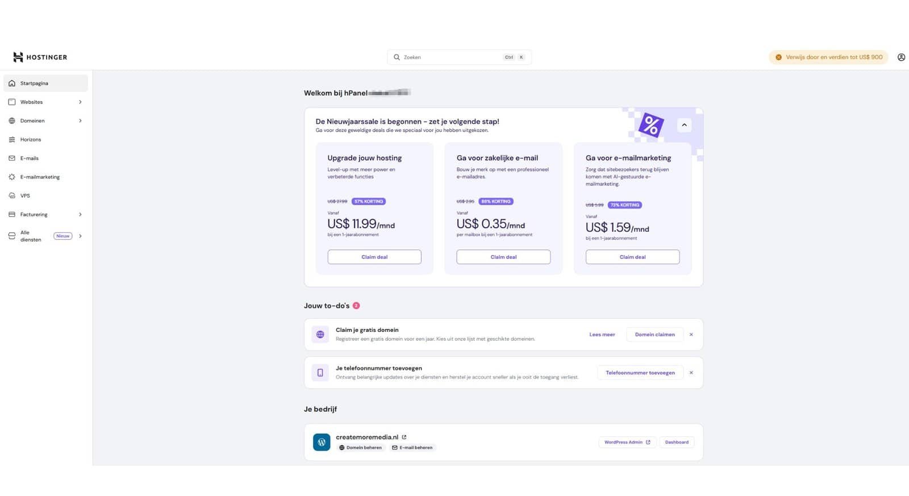Click the Facturering card icon

point(12,215)
